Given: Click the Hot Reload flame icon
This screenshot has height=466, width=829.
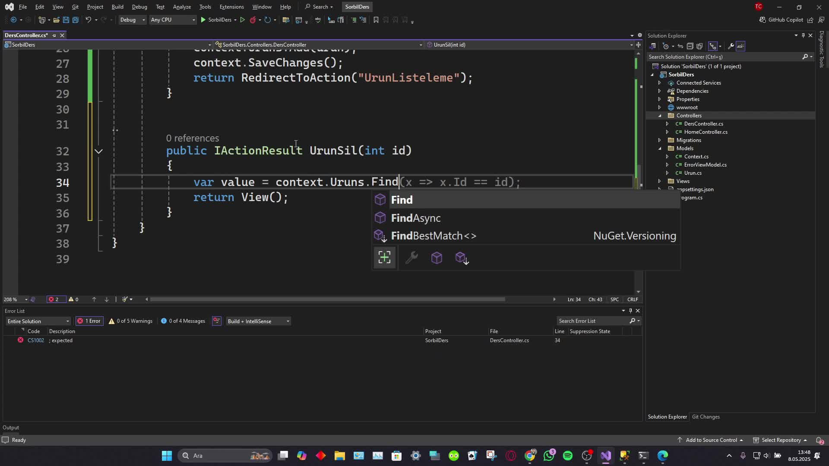Looking at the screenshot, I should point(253,20).
